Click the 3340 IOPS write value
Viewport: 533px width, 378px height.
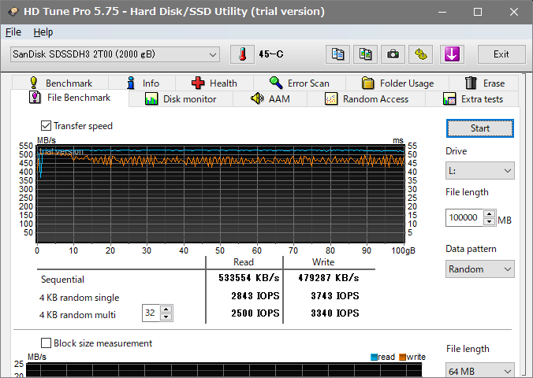335,313
